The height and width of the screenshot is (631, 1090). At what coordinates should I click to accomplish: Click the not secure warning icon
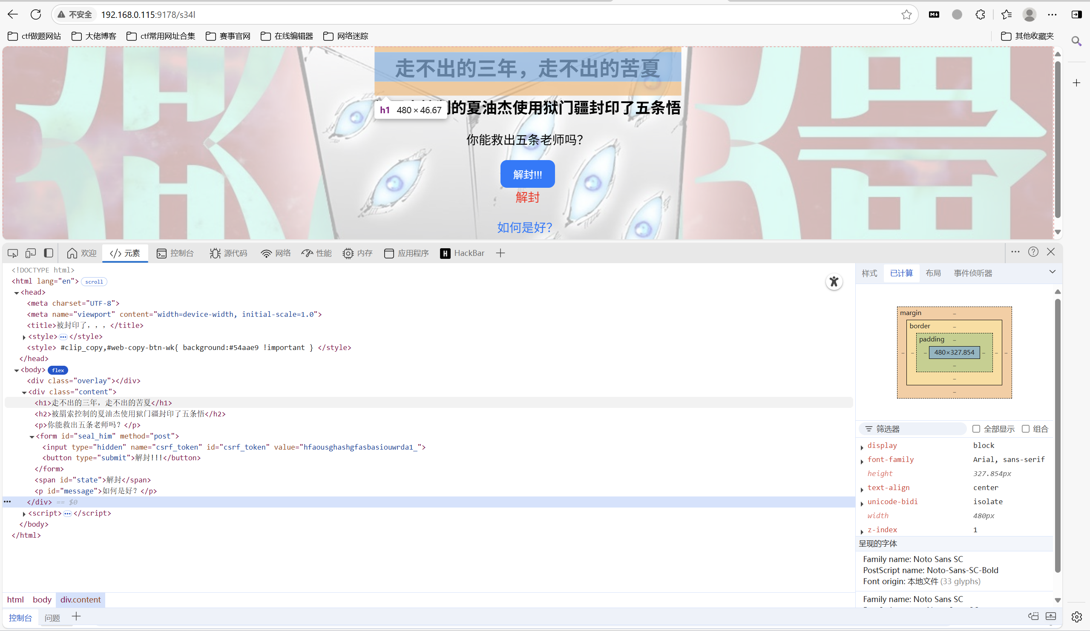61,15
